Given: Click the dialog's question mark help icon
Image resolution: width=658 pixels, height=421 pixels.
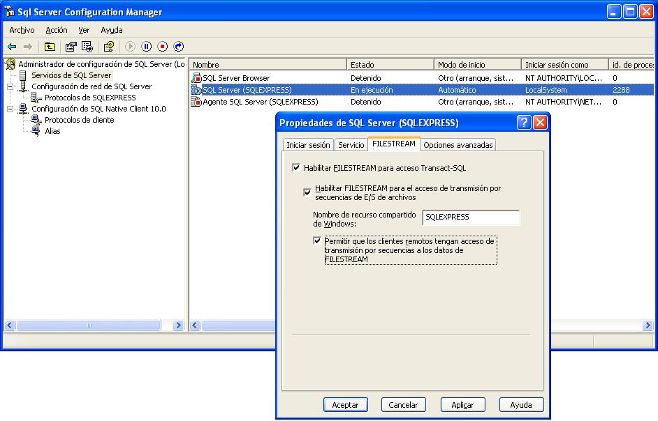Looking at the screenshot, I should [x=524, y=122].
